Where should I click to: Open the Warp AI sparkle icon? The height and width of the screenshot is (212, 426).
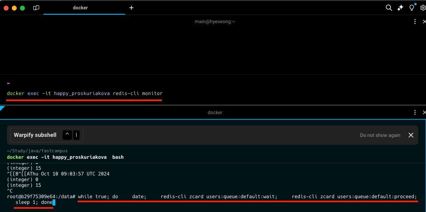click(400, 8)
